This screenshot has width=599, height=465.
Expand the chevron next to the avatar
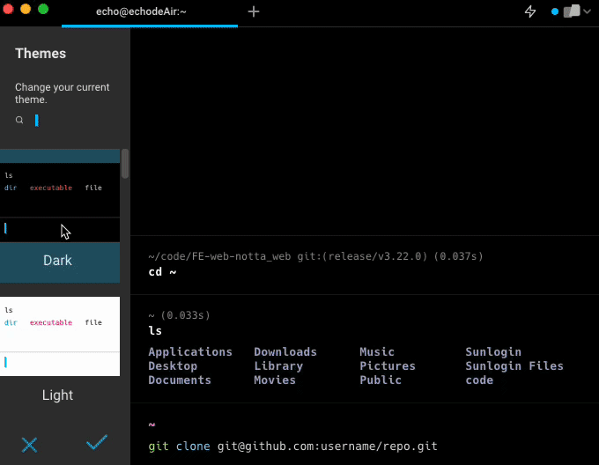pyautogui.click(x=588, y=11)
